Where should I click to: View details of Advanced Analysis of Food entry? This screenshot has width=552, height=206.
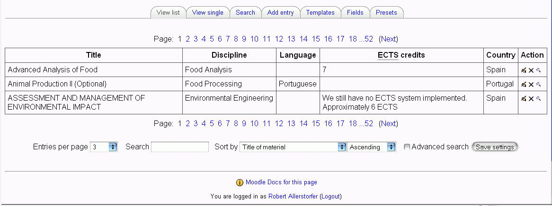538,70
